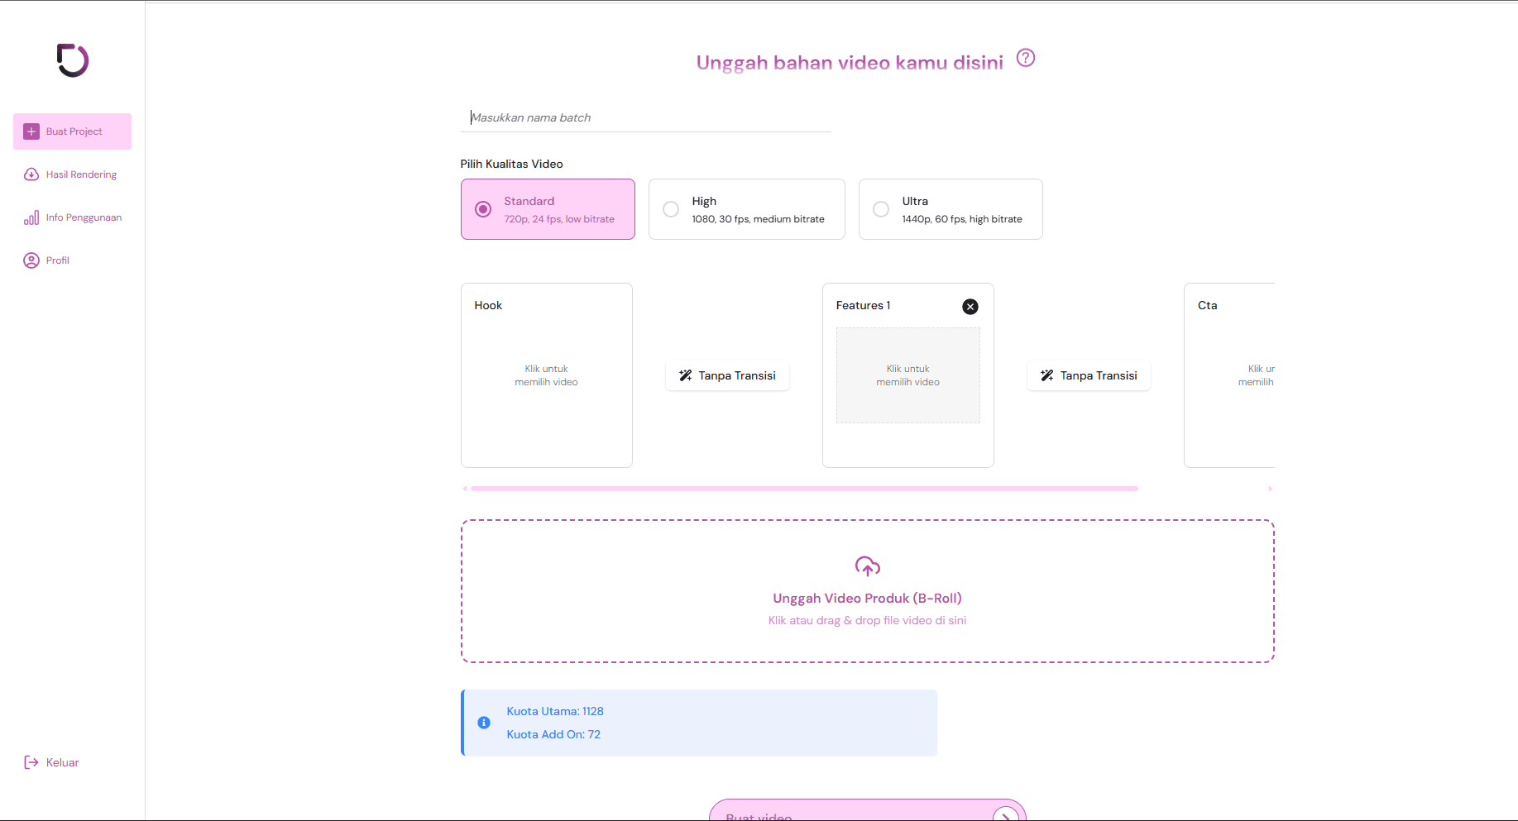Click the Buat video button
Image resolution: width=1518 pixels, height=821 pixels.
868,810
